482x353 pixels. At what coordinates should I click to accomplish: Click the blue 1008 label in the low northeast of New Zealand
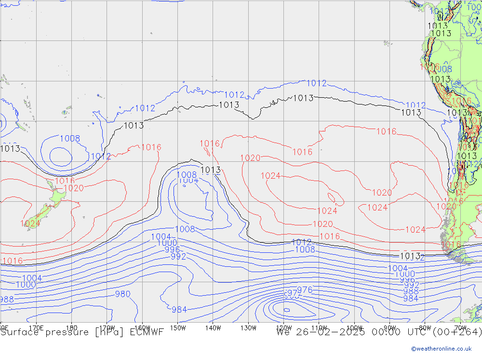pos(70,138)
